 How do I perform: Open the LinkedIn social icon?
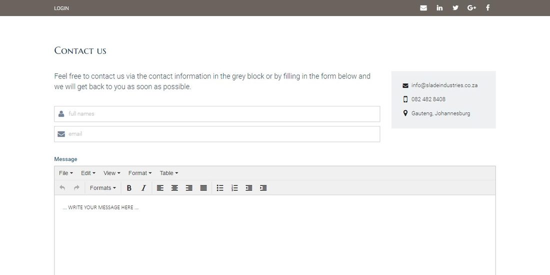click(x=439, y=7)
